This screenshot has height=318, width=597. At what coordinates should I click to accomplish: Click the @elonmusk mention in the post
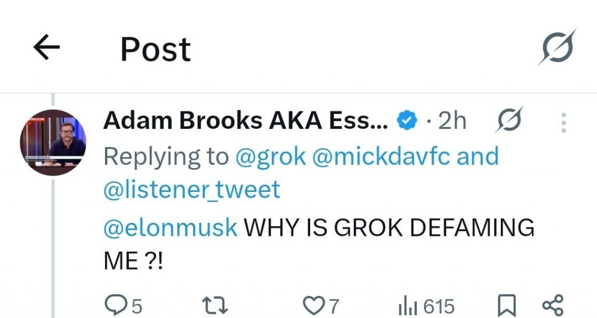170,227
